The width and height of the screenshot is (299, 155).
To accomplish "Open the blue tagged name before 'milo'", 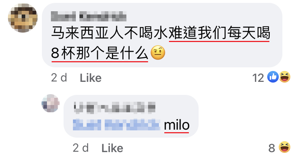I will click(117, 125).
